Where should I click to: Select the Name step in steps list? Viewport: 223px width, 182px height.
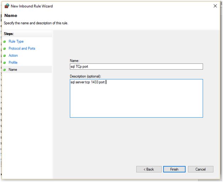tap(13, 70)
